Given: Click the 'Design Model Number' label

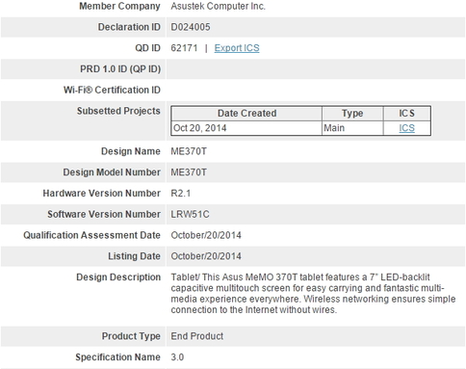Looking at the screenshot, I should (112, 172).
